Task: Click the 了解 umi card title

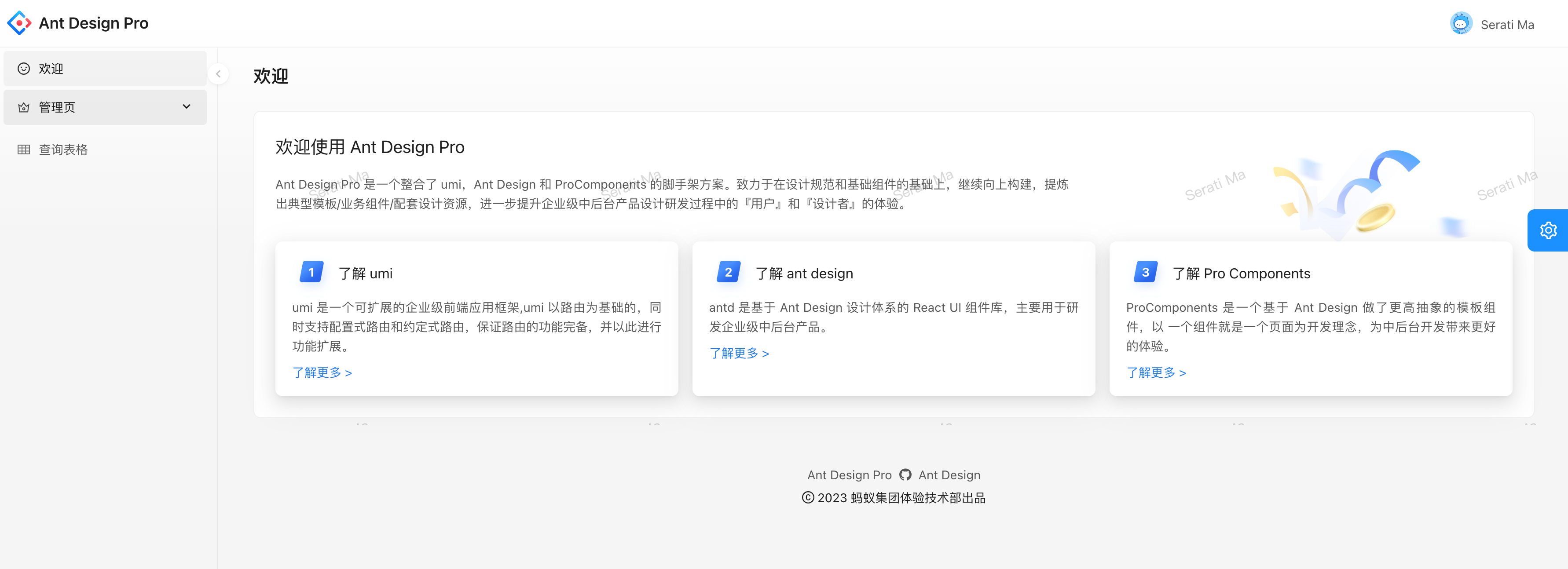Action: point(365,274)
